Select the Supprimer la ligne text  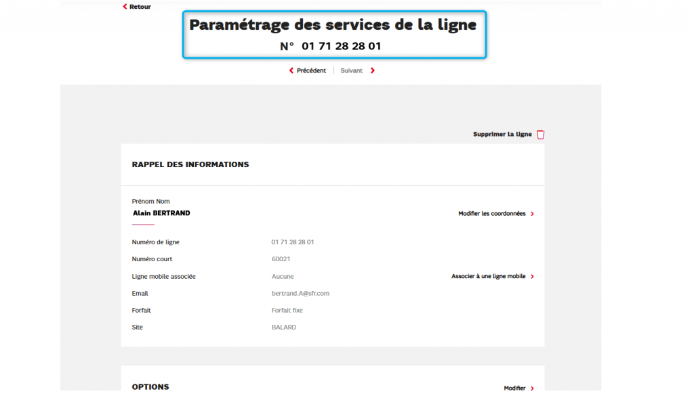(502, 135)
